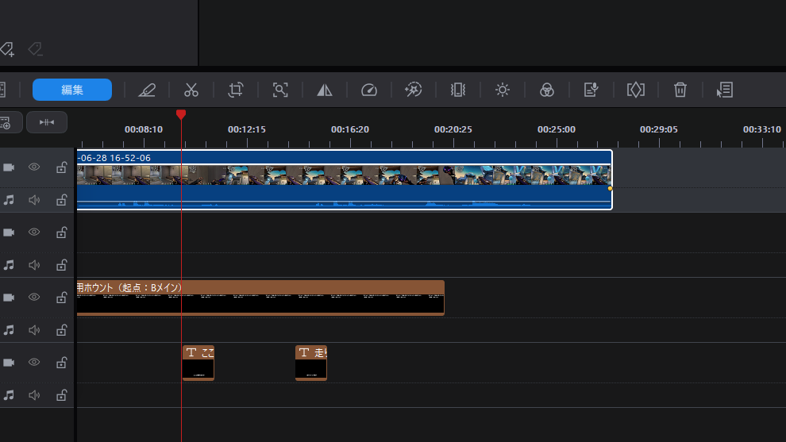
Task: Click ruler at 00:20:25
Action: (453, 129)
